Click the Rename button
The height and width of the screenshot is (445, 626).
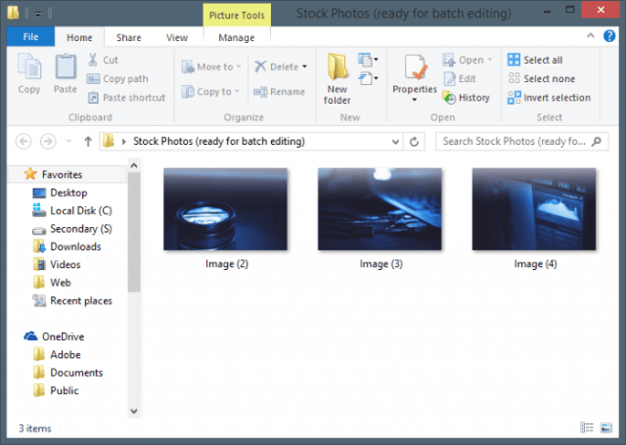(x=279, y=92)
